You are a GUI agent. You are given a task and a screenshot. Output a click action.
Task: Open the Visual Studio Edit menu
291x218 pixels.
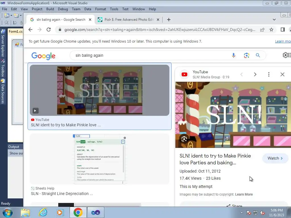pyautogui.click(x=14, y=9)
